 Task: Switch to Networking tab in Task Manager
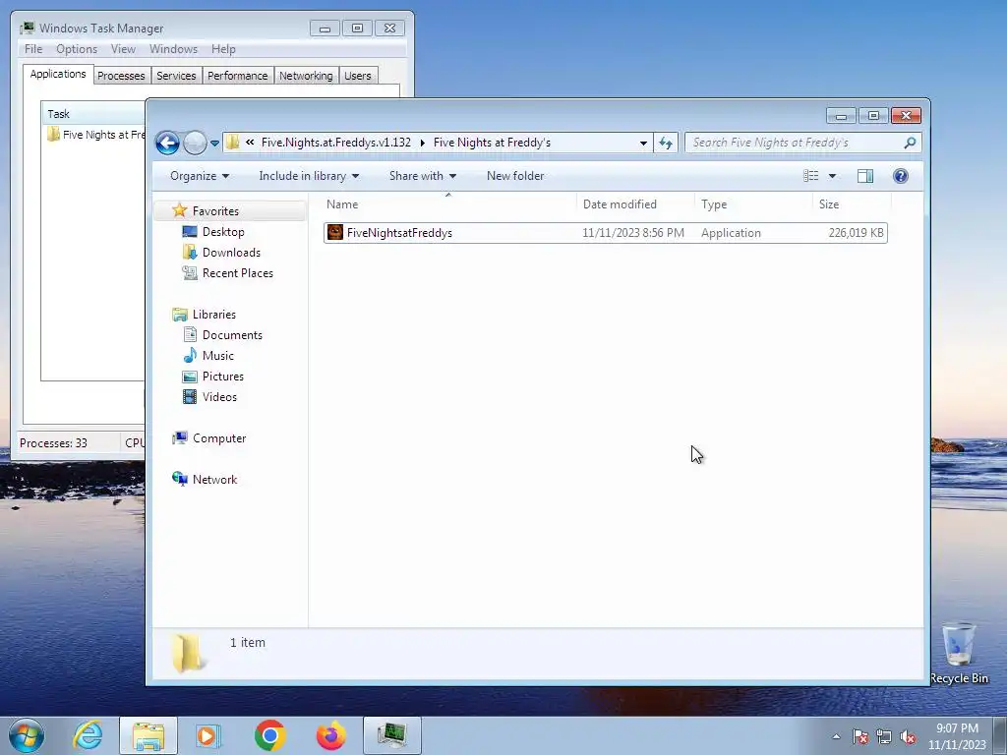[x=306, y=76]
